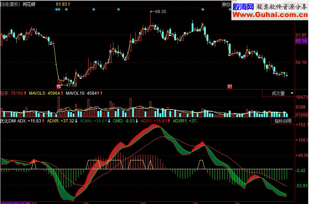Click the 47.50 low price label
Image resolution: width=310 pixels, height=204 pixels.
point(71,85)
